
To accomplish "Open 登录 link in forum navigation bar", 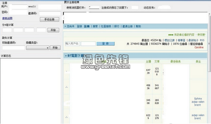I will (x=79, y=26).
